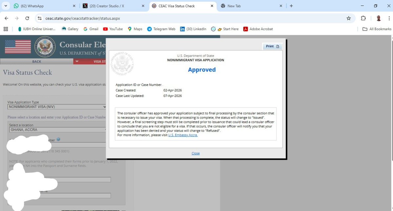The height and width of the screenshot is (211, 393).
Task: Restore down the Chrome window
Action: pyautogui.click(x=375, y=6)
